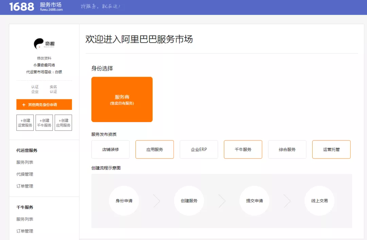Click +创建应用服务 button

pyautogui.click(x=63, y=123)
